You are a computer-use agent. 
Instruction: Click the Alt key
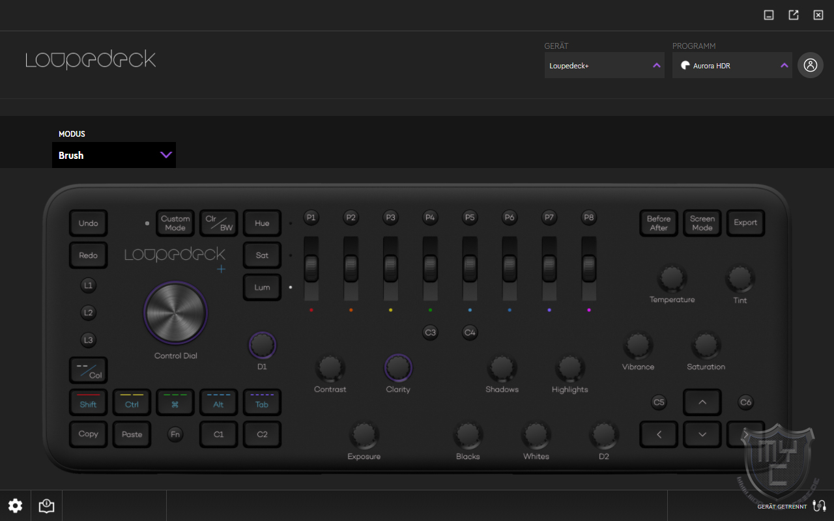pyautogui.click(x=219, y=402)
